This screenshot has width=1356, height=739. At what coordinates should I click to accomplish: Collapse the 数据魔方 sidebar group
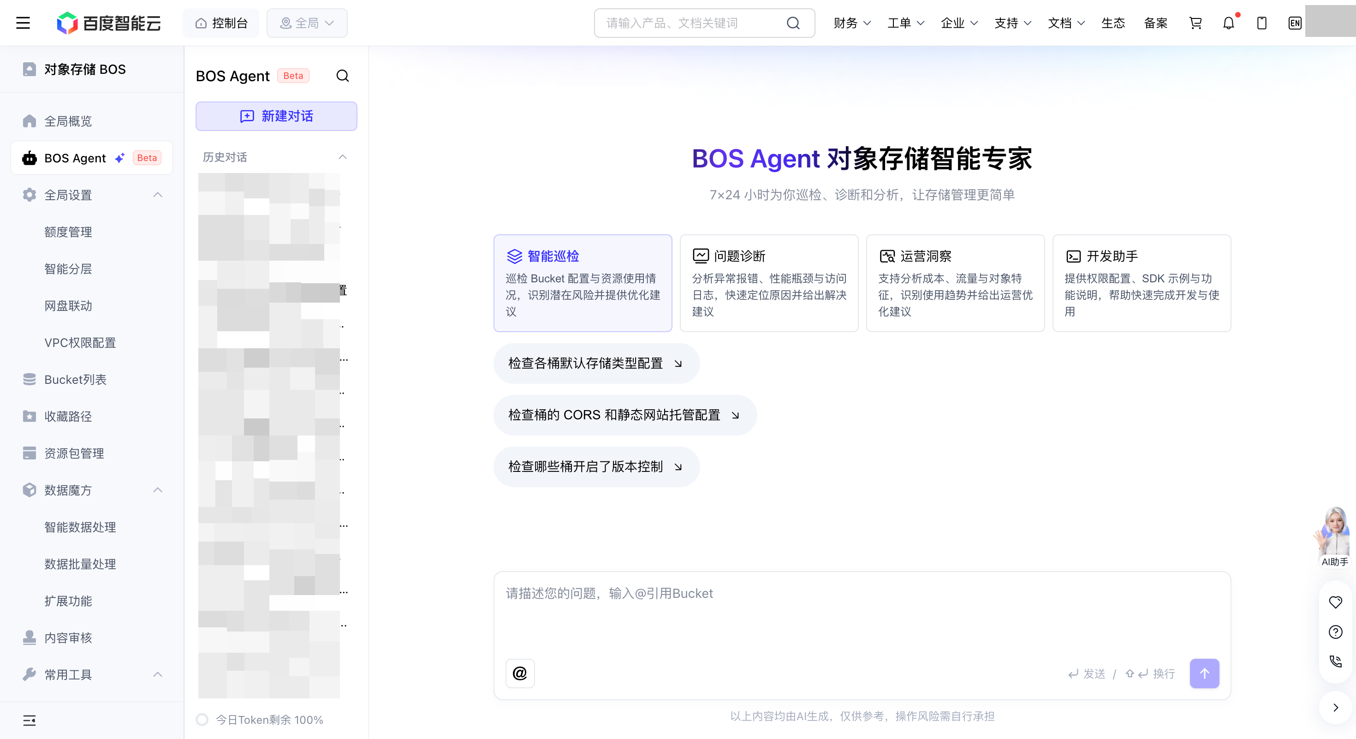[157, 490]
